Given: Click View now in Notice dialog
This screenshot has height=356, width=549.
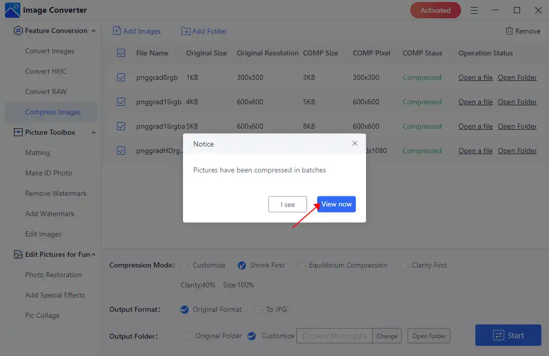Looking at the screenshot, I should [x=337, y=204].
